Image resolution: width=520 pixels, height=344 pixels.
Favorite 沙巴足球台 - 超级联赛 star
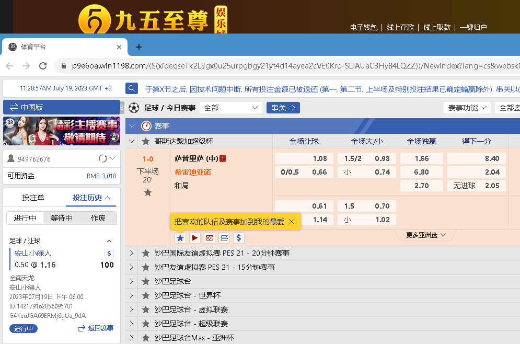pyautogui.click(x=146, y=324)
